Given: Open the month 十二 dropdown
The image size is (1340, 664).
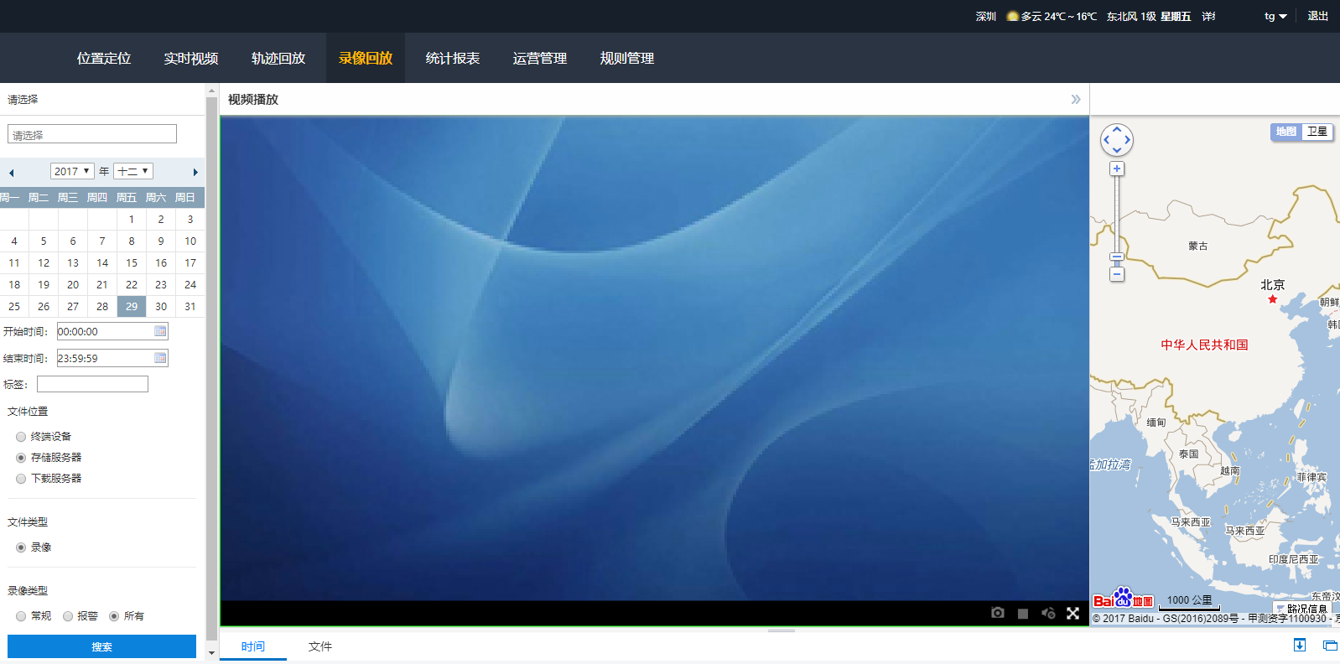Looking at the screenshot, I should point(133,171).
